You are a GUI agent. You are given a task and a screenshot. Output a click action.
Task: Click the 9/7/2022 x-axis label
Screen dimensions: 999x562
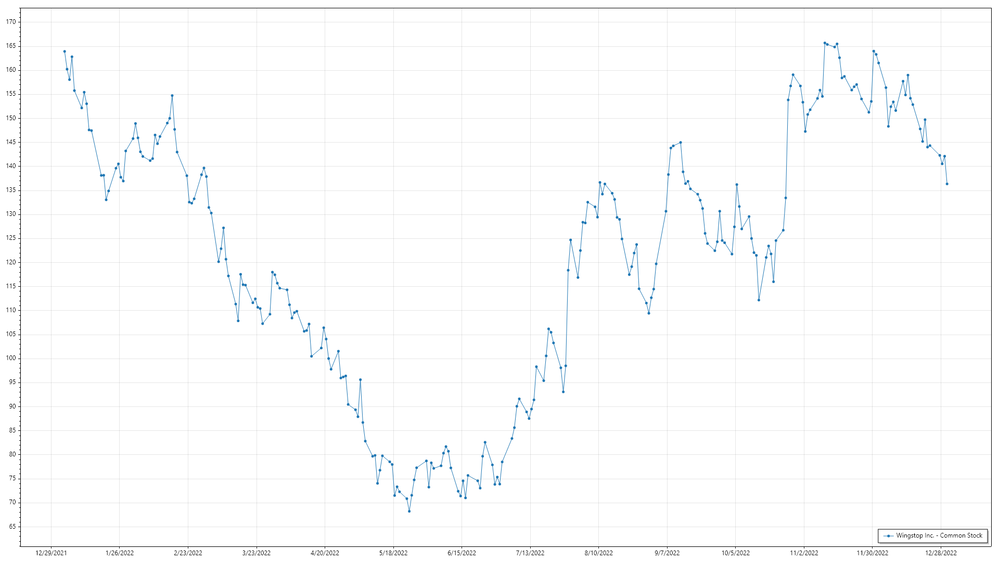667,553
